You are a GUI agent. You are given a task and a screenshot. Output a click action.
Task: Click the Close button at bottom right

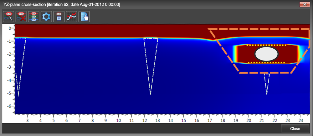(x=295, y=129)
